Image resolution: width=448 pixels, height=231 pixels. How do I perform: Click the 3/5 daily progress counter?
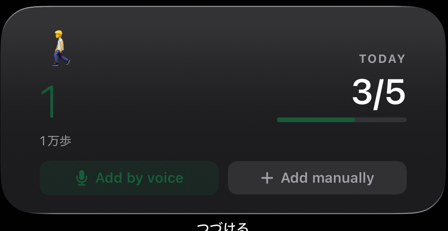379,93
